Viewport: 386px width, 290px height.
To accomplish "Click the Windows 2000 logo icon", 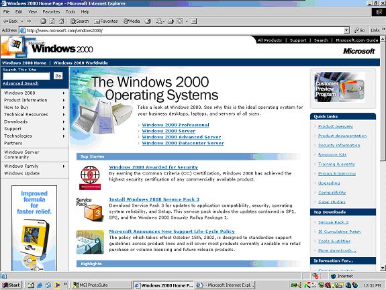I will (x=15, y=45).
